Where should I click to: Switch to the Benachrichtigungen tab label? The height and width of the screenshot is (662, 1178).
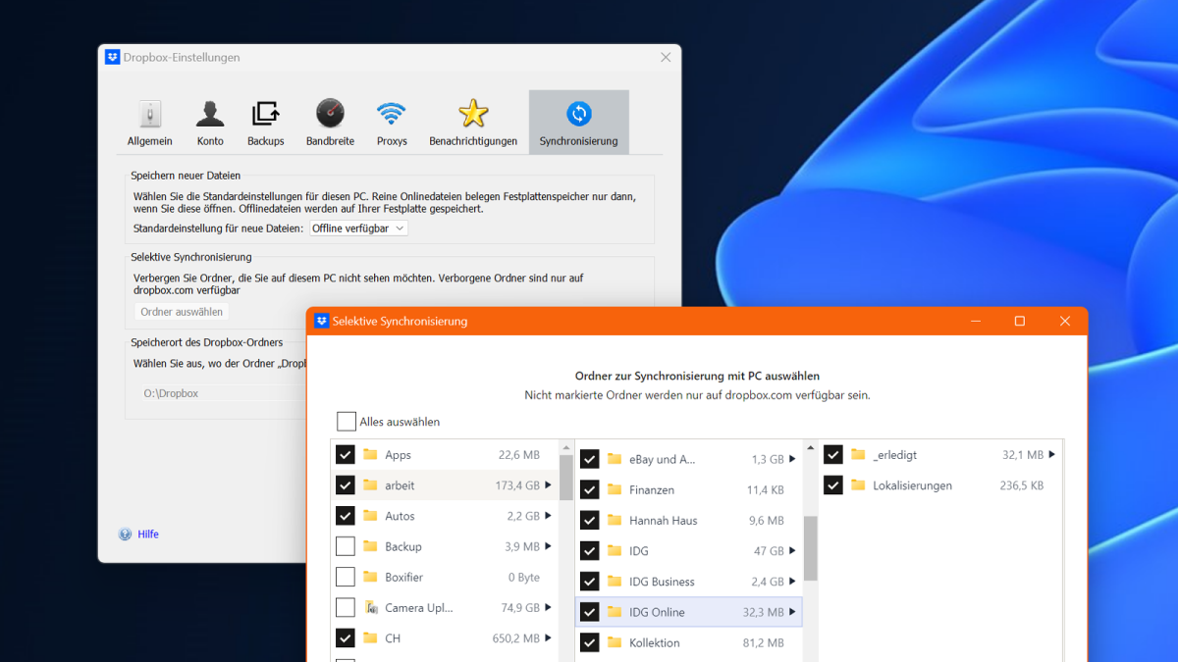[473, 141]
